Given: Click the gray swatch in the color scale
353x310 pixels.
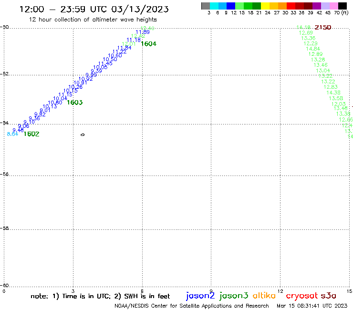Looking at the screenshot, I should tap(206, 6).
